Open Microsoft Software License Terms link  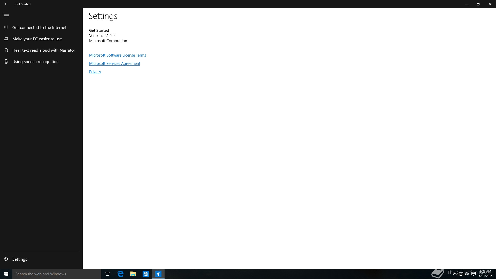pos(118,55)
